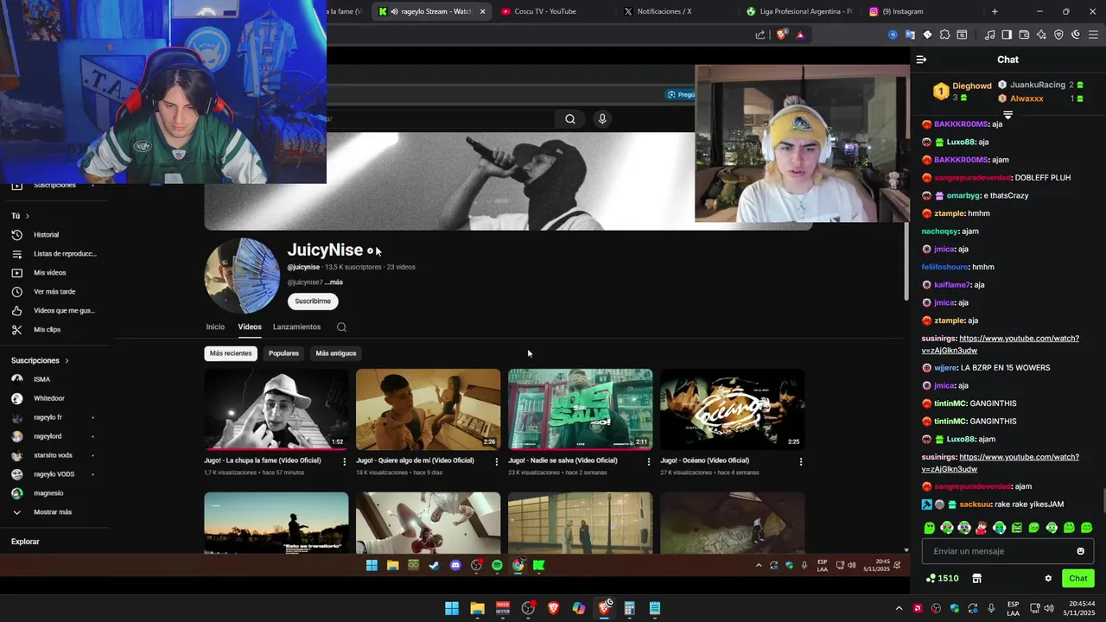Expand channel description ...más link
The height and width of the screenshot is (622, 1106).
pos(334,282)
